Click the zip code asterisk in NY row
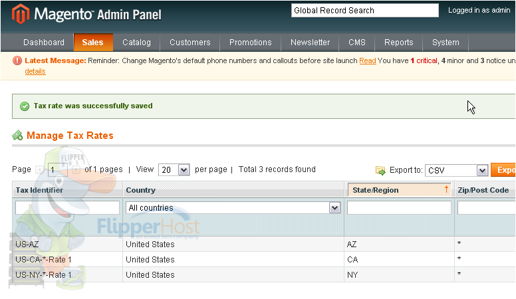The height and width of the screenshot is (299, 516). (x=459, y=274)
